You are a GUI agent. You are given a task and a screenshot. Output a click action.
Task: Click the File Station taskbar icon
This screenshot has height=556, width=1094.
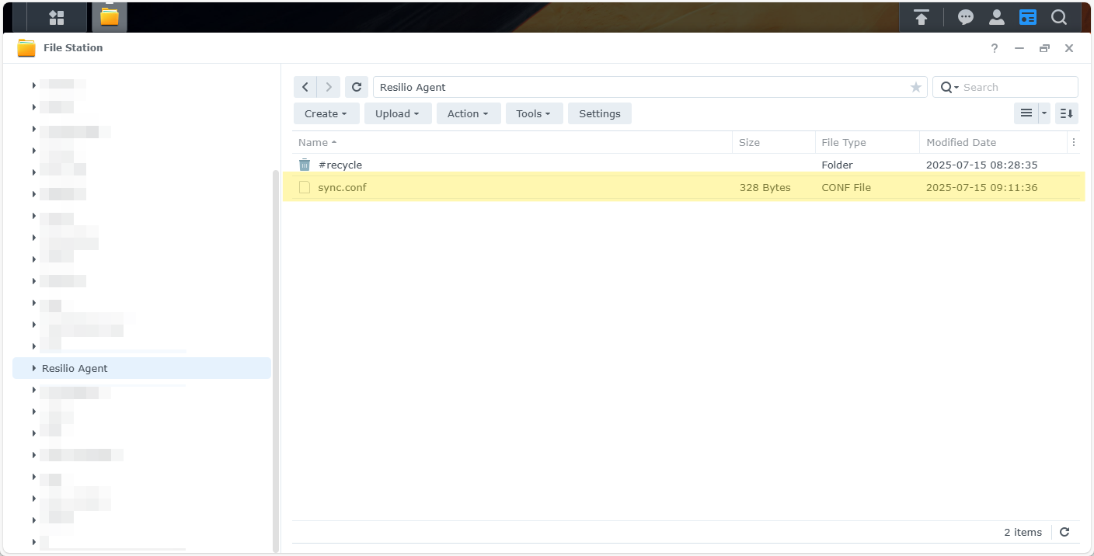[x=110, y=17]
